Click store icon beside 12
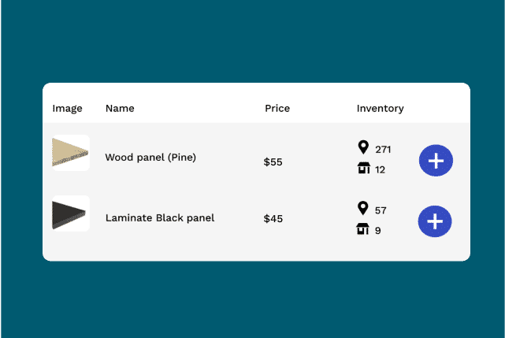The height and width of the screenshot is (338, 505). point(364,168)
